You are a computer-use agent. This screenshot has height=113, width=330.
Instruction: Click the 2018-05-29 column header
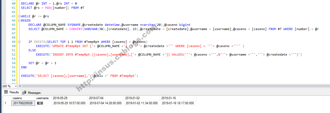tap(69, 98)
